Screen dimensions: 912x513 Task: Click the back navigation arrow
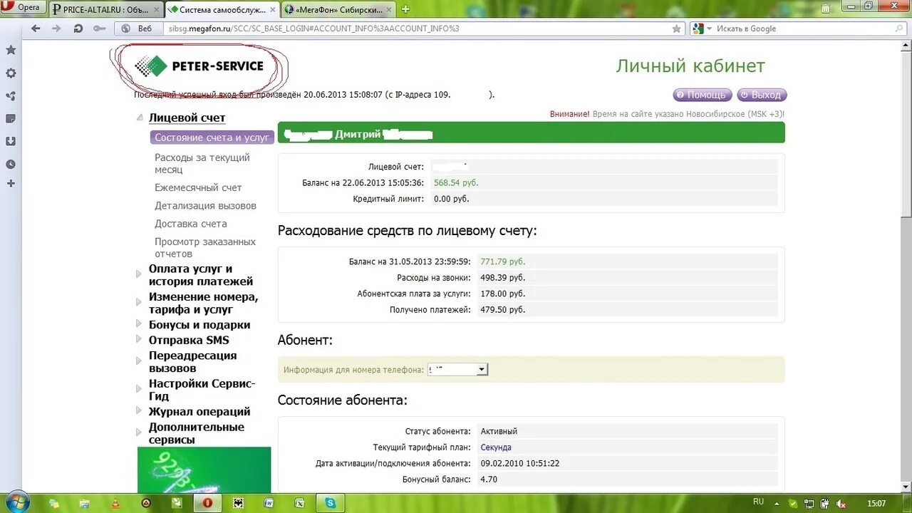35,28
